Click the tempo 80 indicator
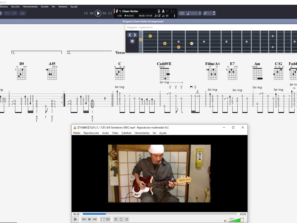Image resolution: width=297 pixels, height=223 pixels. coord(165,16)
